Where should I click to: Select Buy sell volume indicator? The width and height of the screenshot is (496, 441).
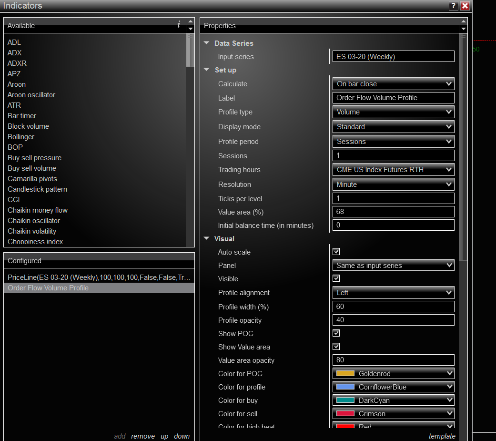[x=32, y=168]
